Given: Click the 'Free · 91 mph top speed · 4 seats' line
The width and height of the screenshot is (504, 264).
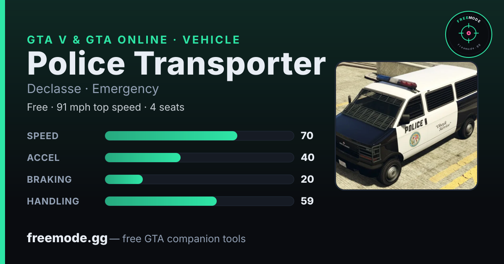Looking at the screenshot, I should tap(105, 107).
